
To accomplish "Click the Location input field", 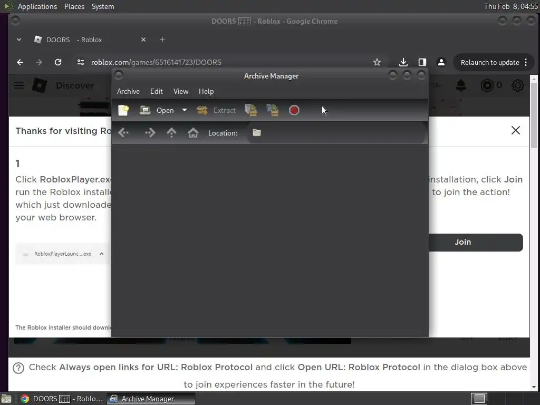I will [x=336, y=132].
